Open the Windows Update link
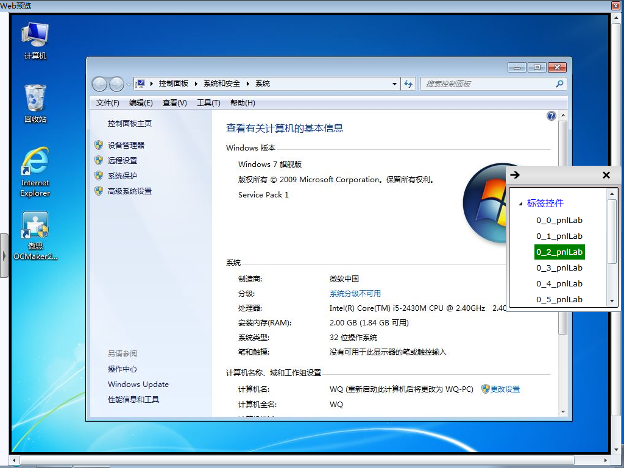The image size is (624, 468). pos(138,384)
